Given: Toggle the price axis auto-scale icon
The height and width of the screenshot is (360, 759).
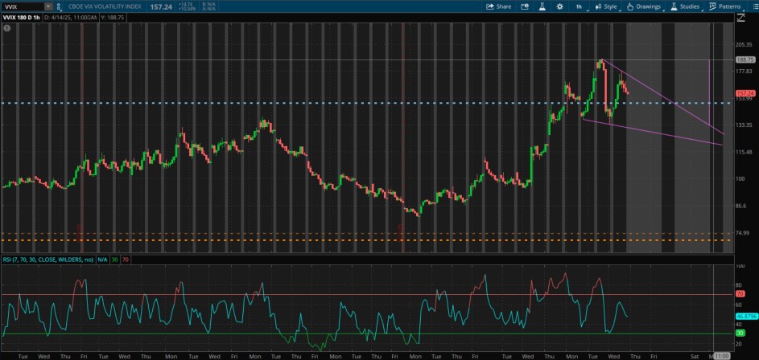Looking at the screenshot, I should point(741,18).
